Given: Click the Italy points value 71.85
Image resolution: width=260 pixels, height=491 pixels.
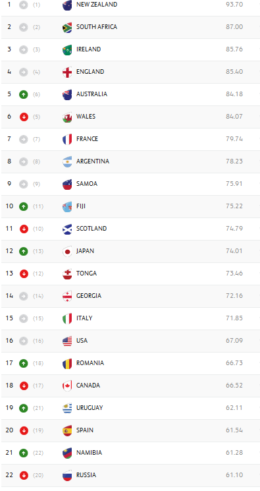Looking at the screenshot, I should click(234, 318).
